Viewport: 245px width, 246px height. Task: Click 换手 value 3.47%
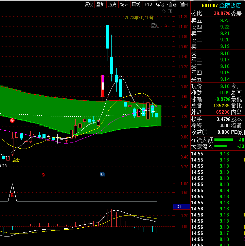223,119
